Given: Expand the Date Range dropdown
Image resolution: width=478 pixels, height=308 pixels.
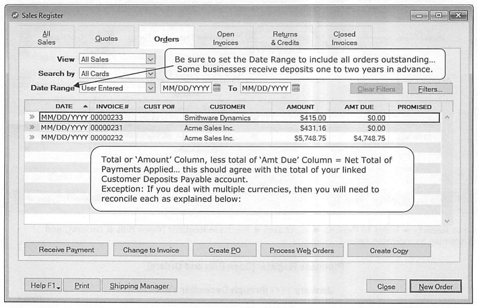Looking at the screenshot, I should point(150,88).
